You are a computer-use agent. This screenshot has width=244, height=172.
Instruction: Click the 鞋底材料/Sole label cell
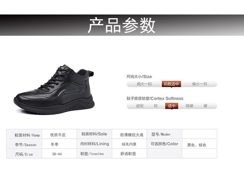94,134
